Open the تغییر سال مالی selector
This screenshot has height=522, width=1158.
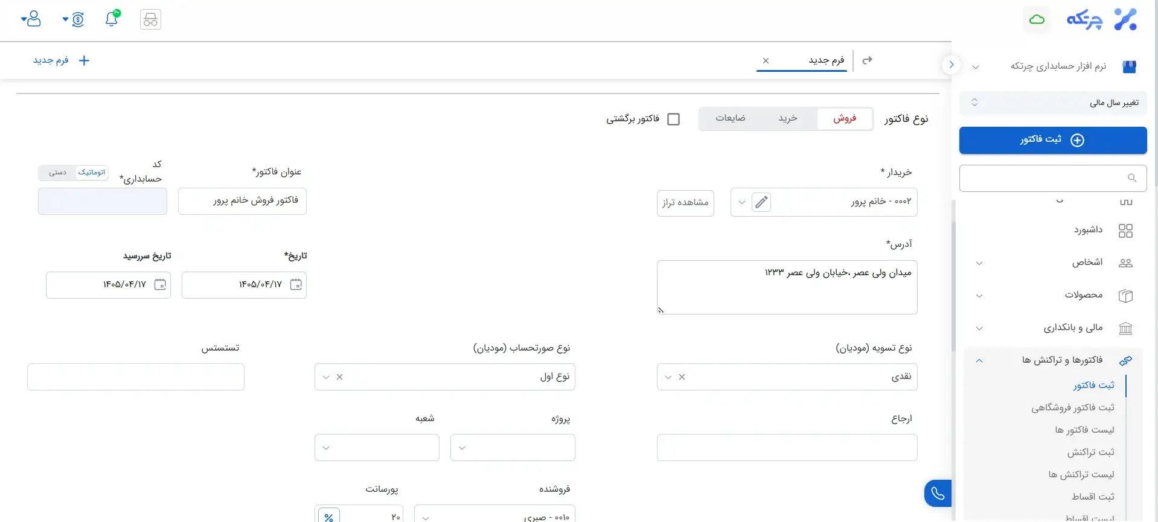pyautogui.click(x=1052, y=103)
